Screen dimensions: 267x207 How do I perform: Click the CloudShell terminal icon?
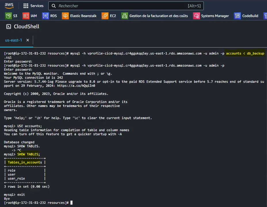[9, 26]
